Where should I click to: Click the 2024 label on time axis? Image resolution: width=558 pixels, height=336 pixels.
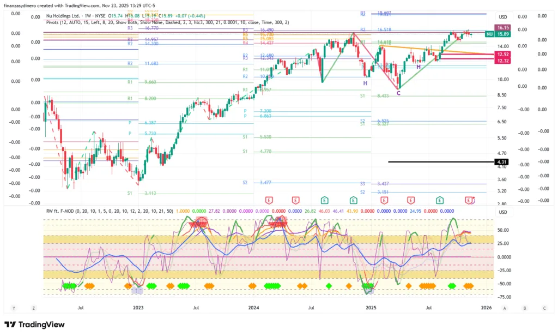point(253,308)
